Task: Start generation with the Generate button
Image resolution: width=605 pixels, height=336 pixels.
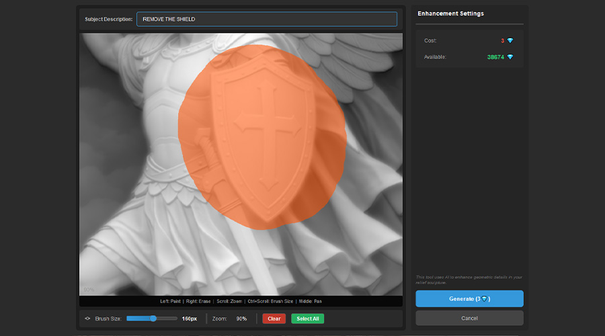Action: click(469, 299)
